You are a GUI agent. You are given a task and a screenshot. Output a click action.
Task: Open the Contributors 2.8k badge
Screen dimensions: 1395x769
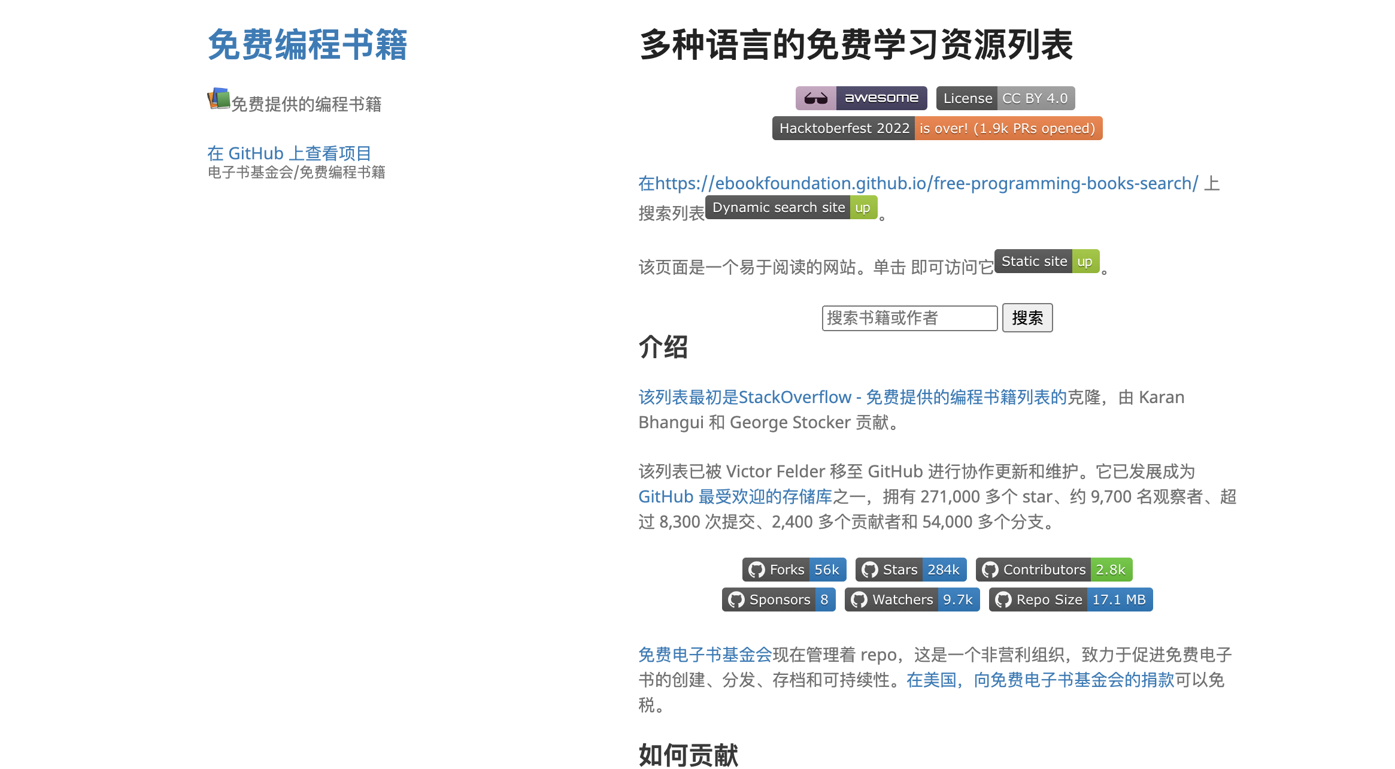(1054, 570)
